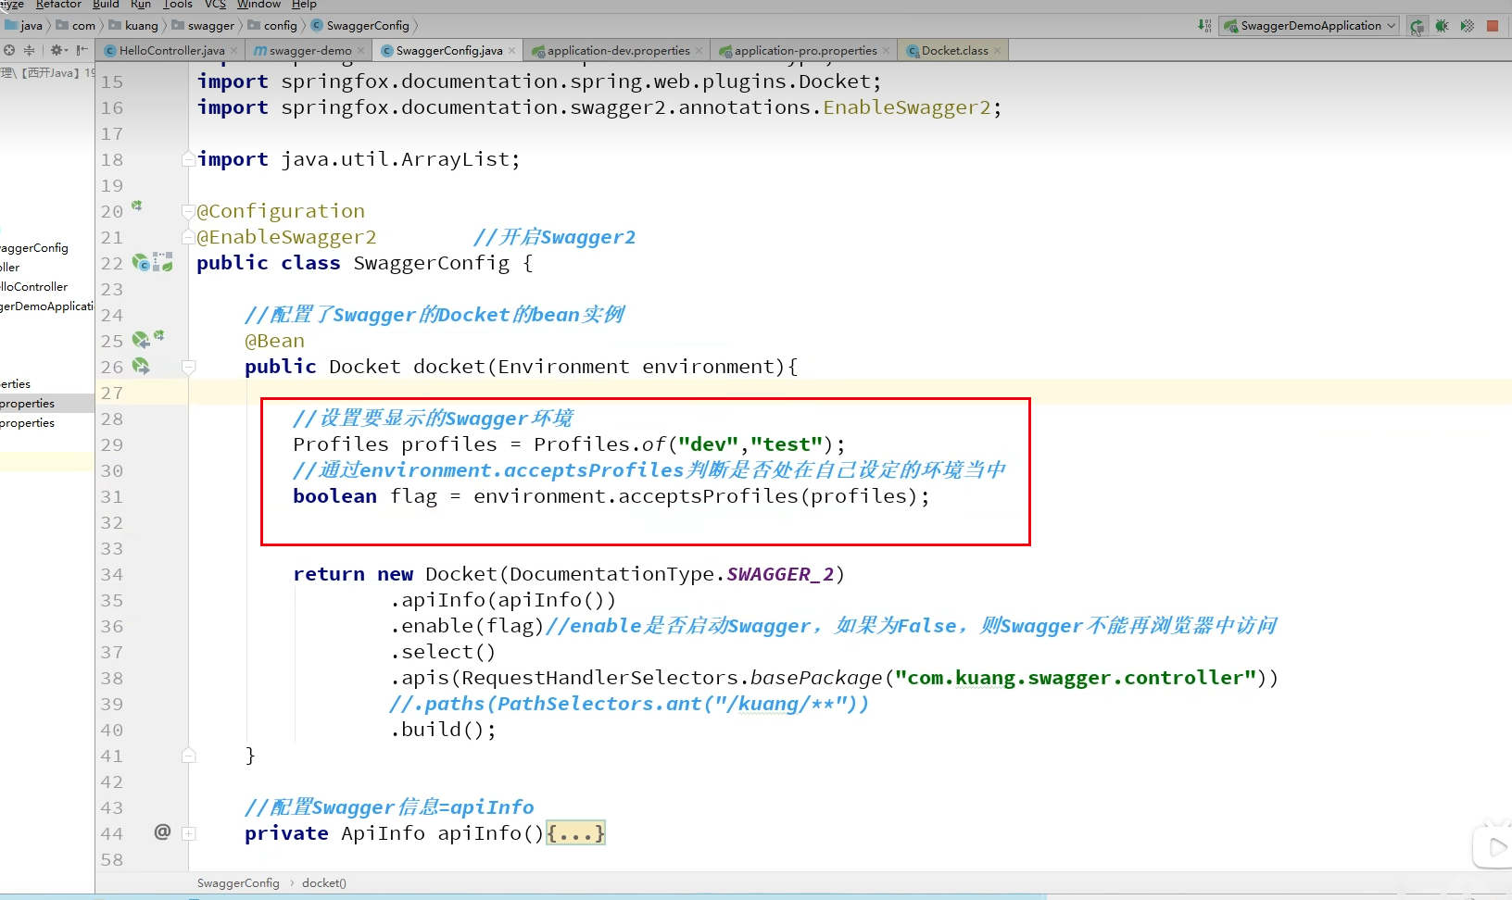
Task: Close the Docket.class tab
Action: [997, 51]
